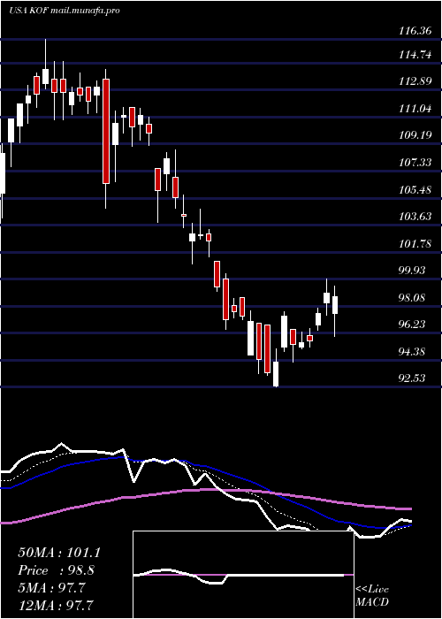The width and height of the screenshot is (442, 619).
Task: Select the 107.33 price level label
Action: (415, 162)
